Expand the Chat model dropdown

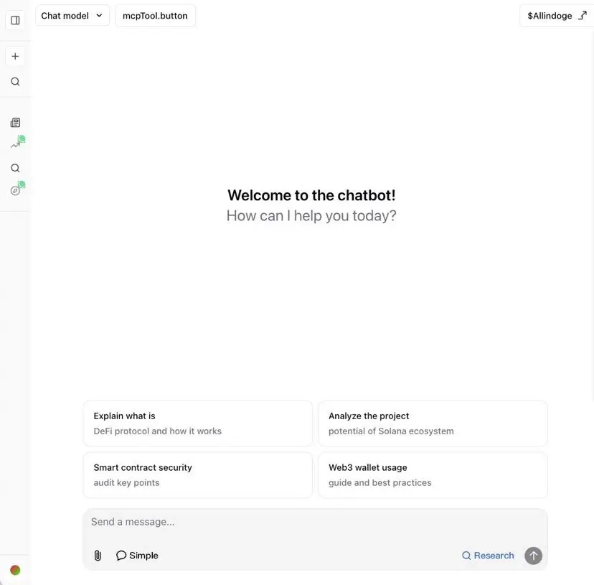(x=72, y=16)
